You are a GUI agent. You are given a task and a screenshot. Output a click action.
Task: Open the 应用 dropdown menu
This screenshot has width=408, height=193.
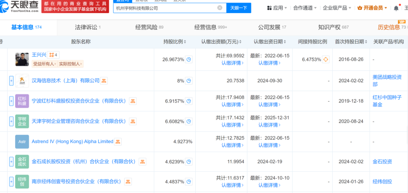[277, 8]
